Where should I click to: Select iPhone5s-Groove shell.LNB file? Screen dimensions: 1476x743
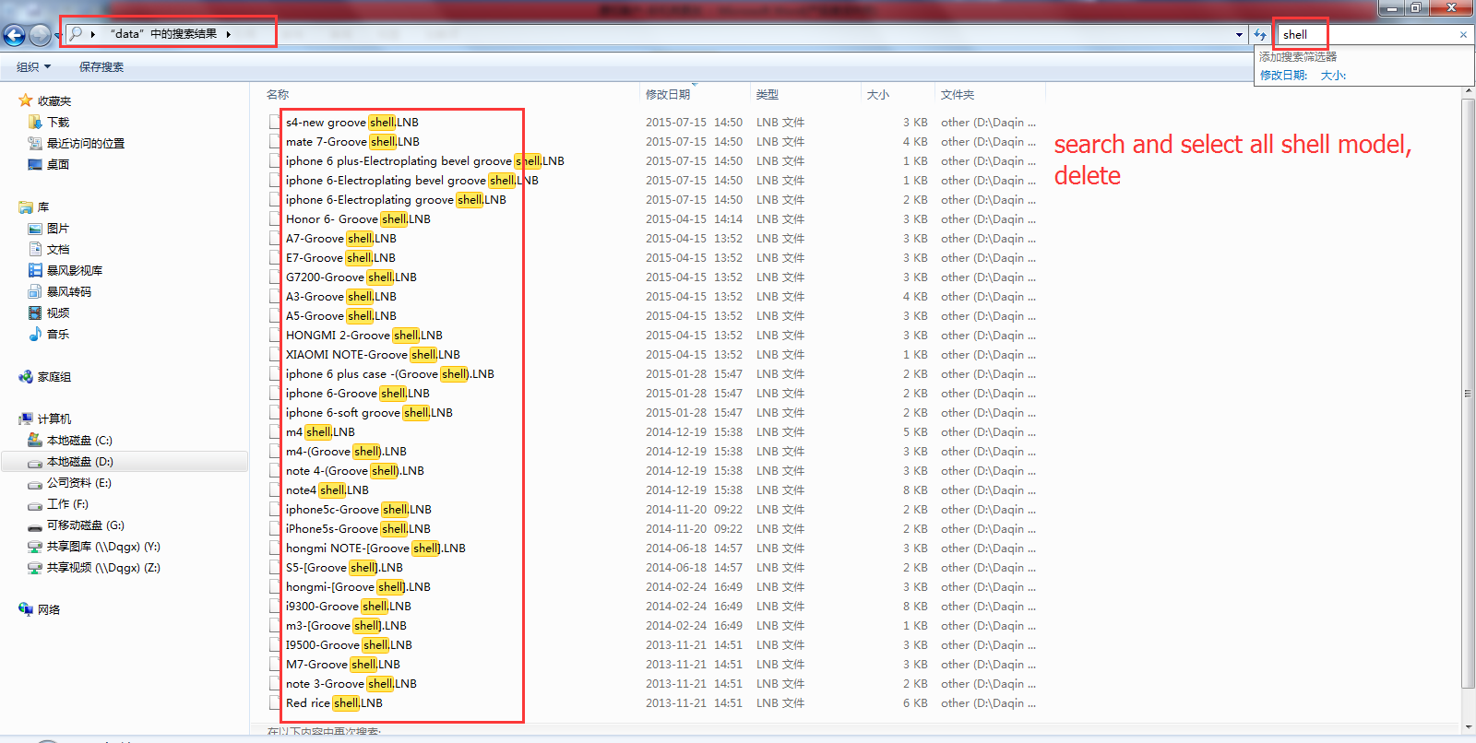[358, 528]
